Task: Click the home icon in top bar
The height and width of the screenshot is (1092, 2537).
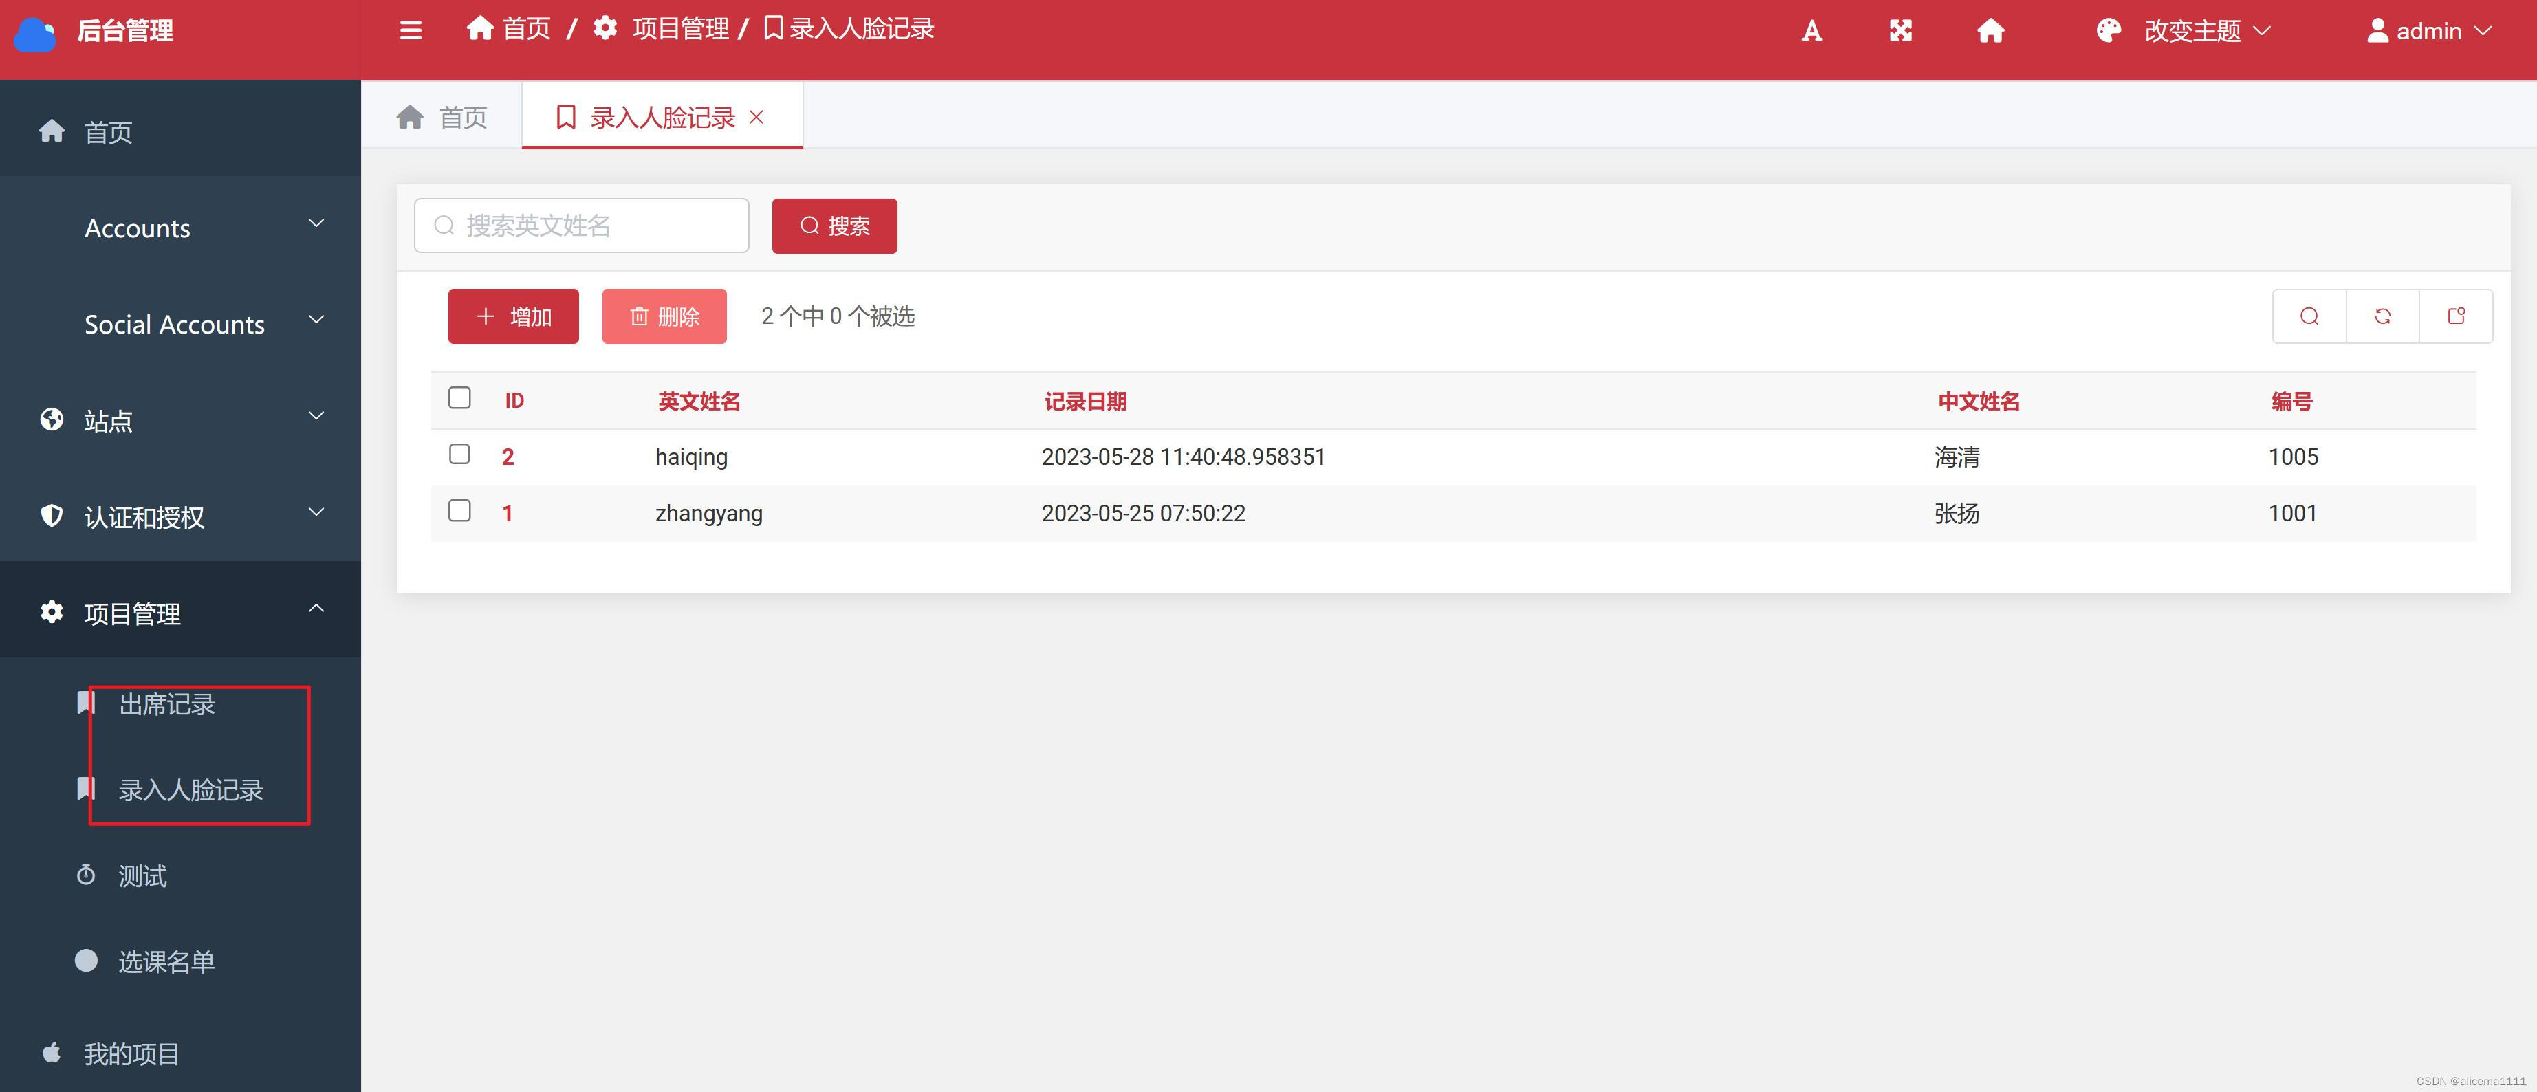Action: (x=1990, y=32)
